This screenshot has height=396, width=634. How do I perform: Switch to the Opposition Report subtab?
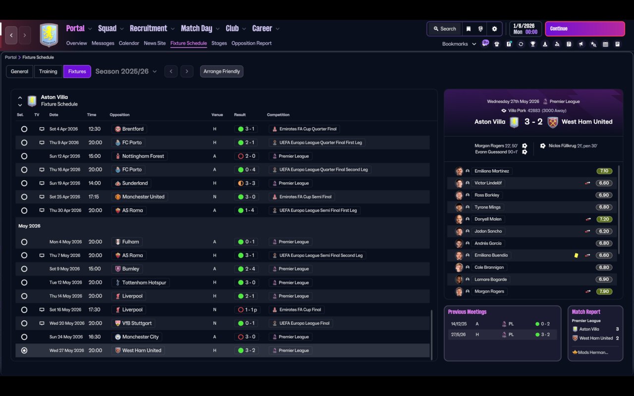pyautogui.click(x=252, y=43)
